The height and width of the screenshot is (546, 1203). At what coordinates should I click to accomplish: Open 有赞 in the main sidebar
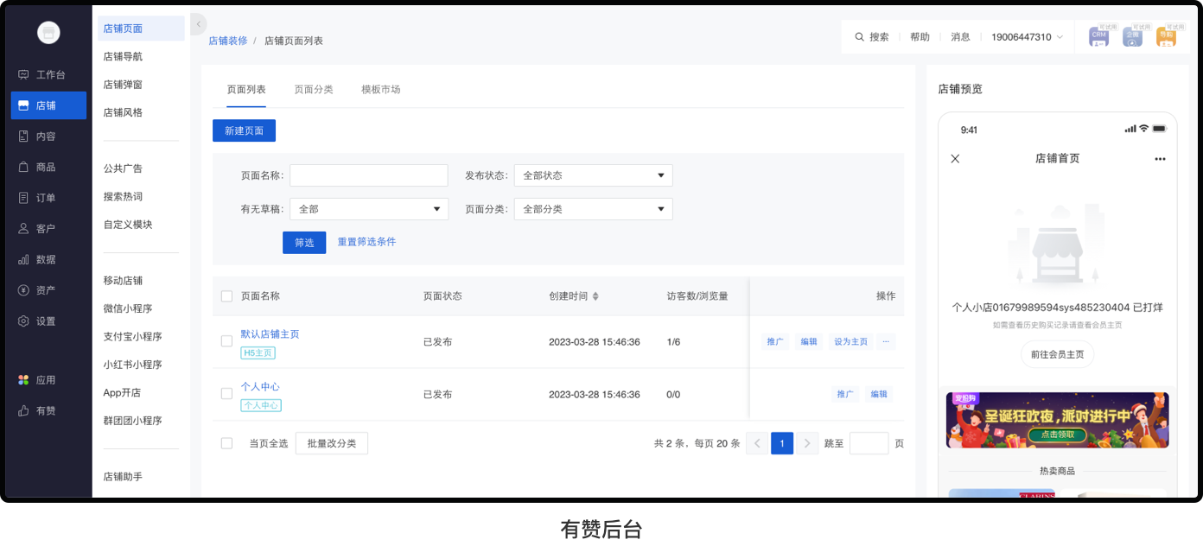(x=48, y=411)
